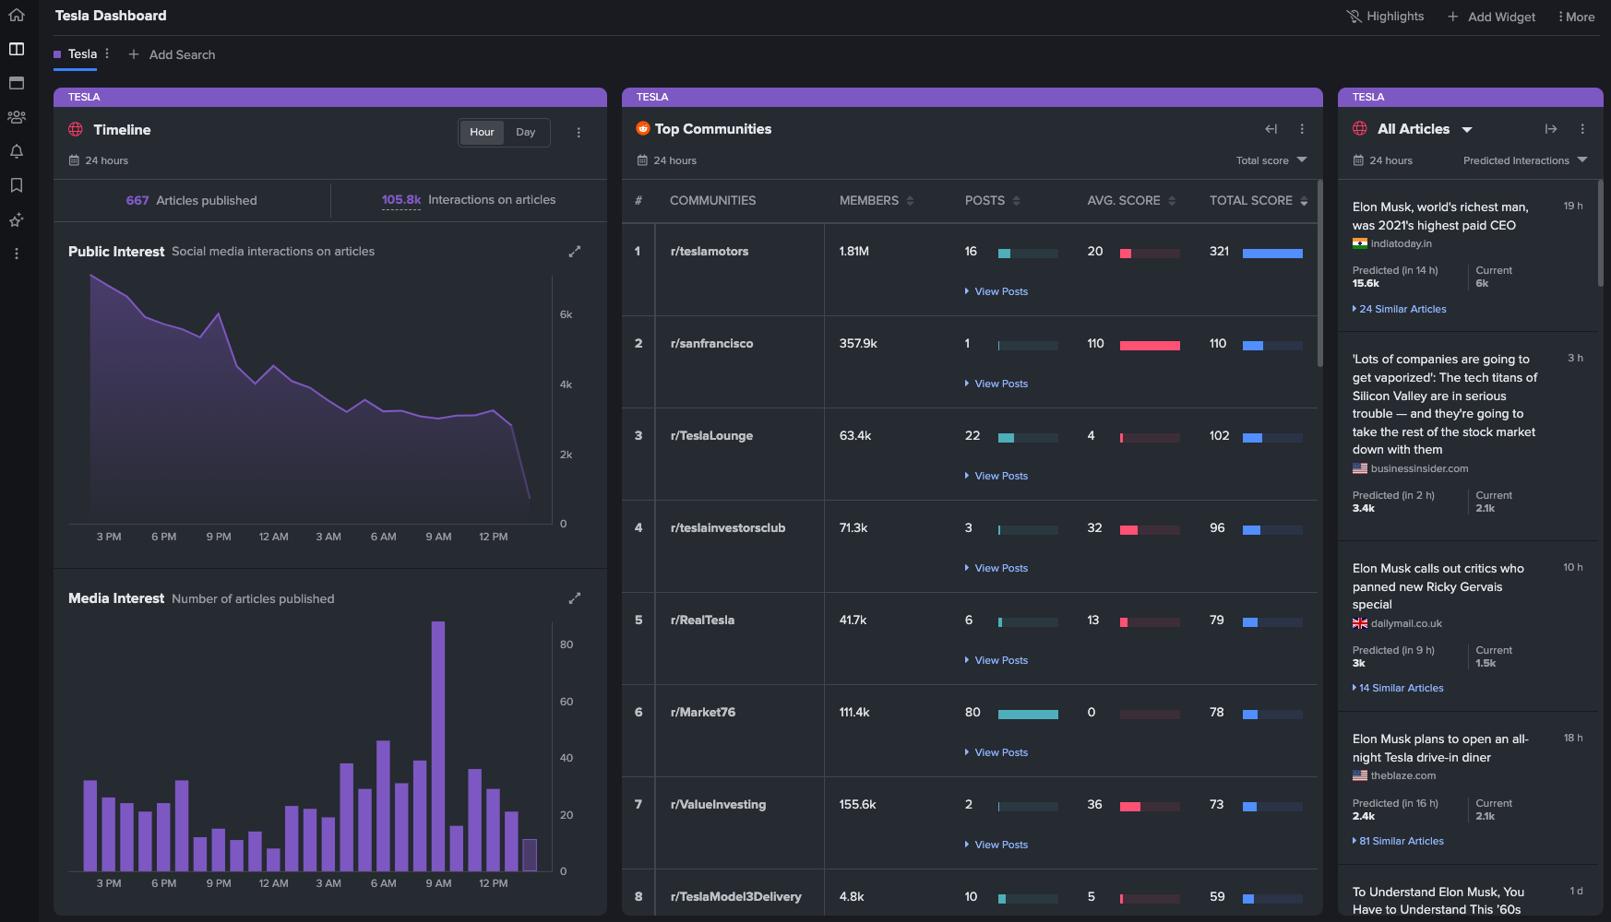
Task: Expand the Media Interest chart
Action: pos(575,598)
